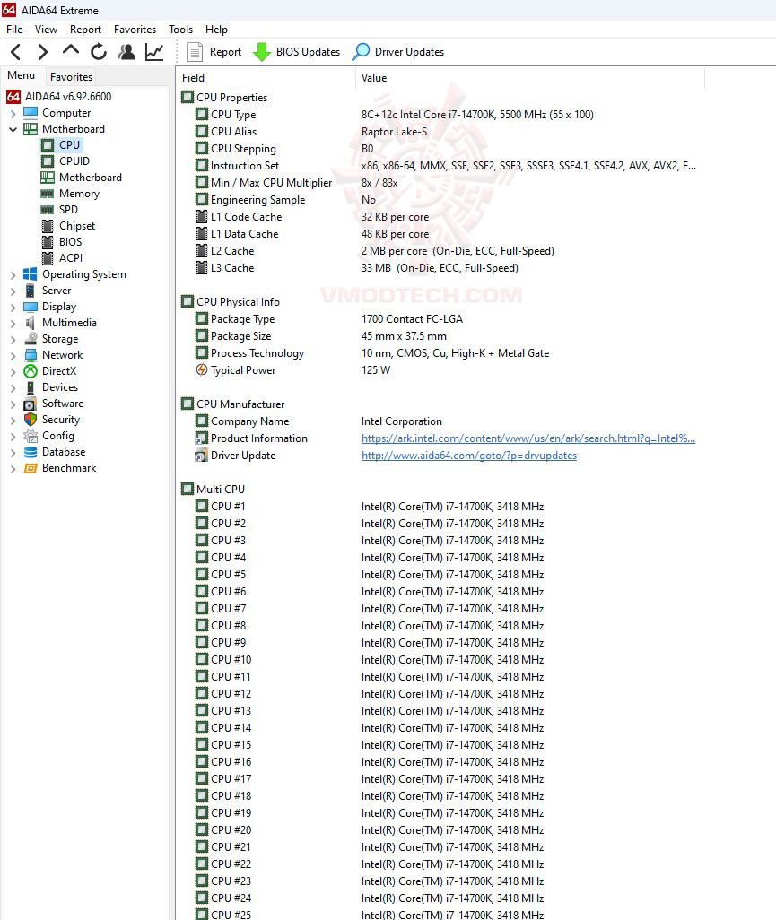Click the Security shield icon
The width and height of the screenshot is (776, 920).
tap(30, 420)
